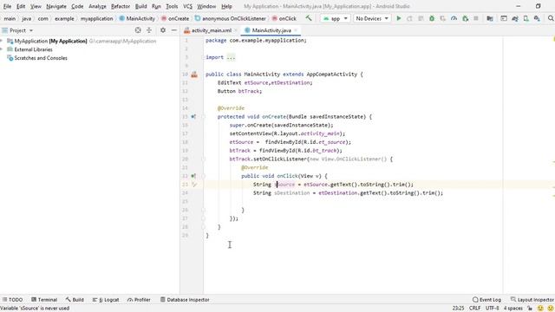Click the 23:25 caret position indicator
The width and height of the screenshot is (555, 312).
tap(458, 309)
